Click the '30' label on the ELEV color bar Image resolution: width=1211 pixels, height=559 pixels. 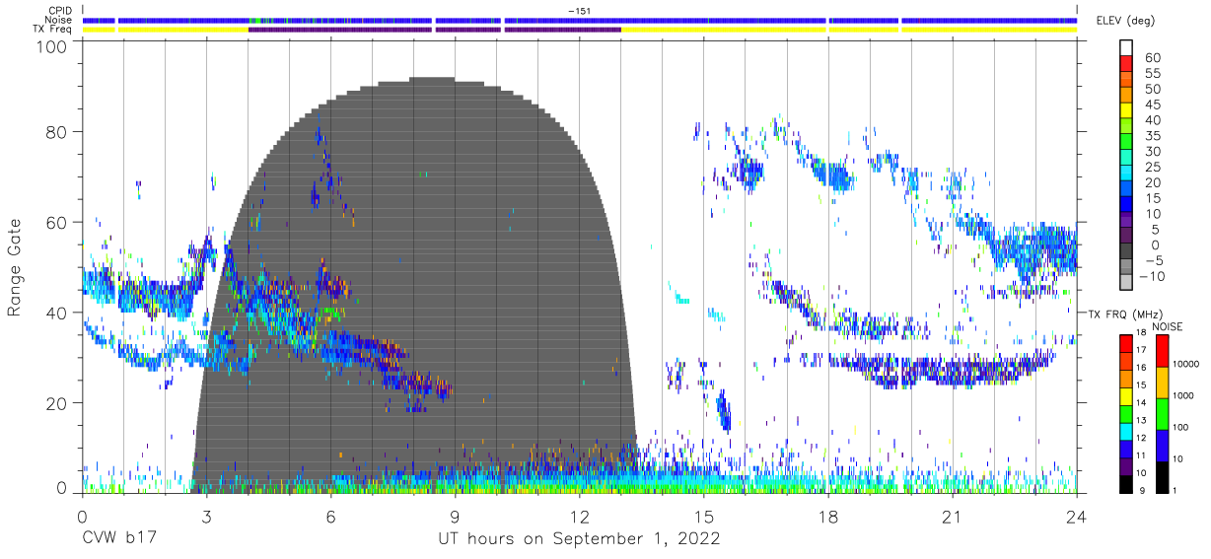pyautogui.click(x=1154, y=151)
